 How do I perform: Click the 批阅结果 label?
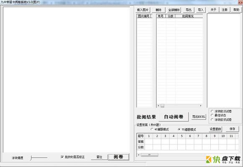[x=146, y=117]
